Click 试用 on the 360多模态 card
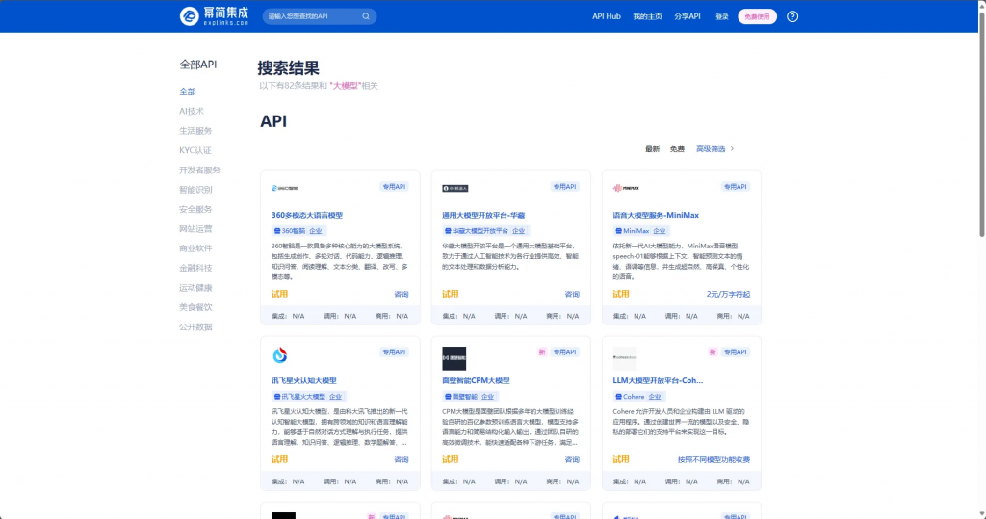 (279, 294)
